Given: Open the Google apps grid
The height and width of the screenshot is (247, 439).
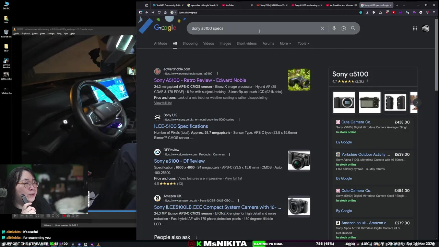Looking at the screenshot, I should click(x=415, y=28).
